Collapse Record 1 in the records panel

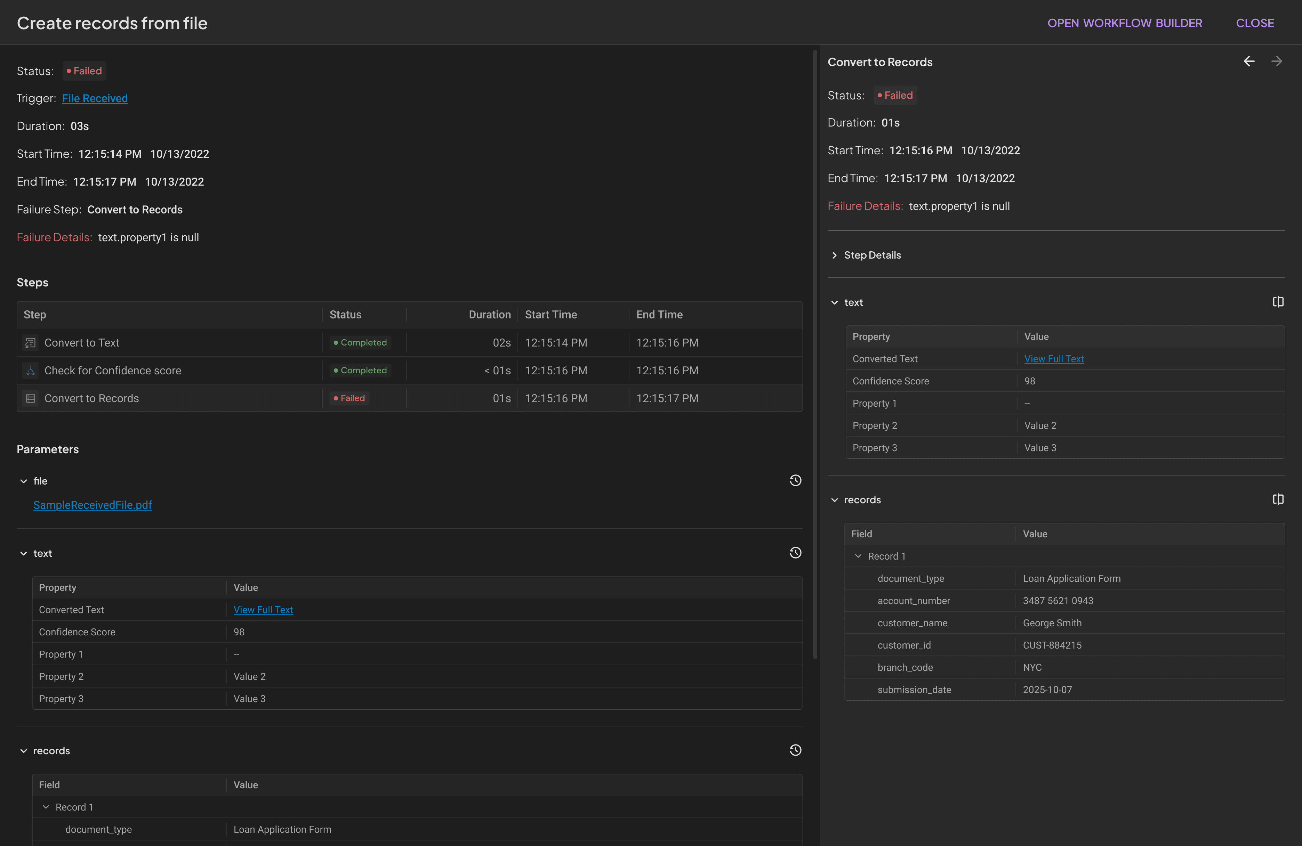click(x=858, y=556)
